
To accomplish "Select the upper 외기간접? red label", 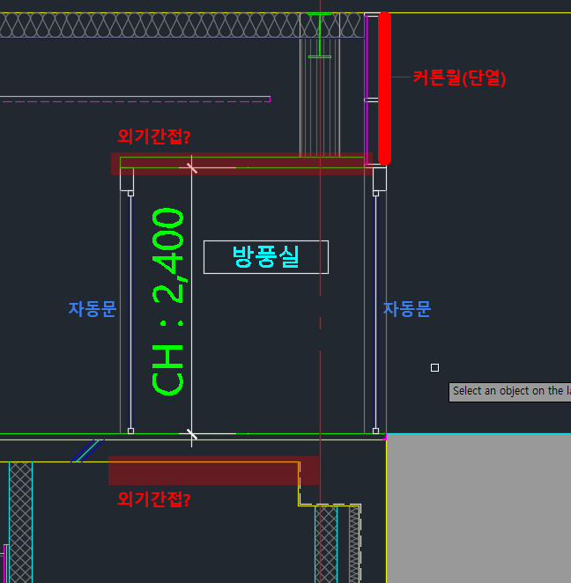I will [x=154, y=137].
